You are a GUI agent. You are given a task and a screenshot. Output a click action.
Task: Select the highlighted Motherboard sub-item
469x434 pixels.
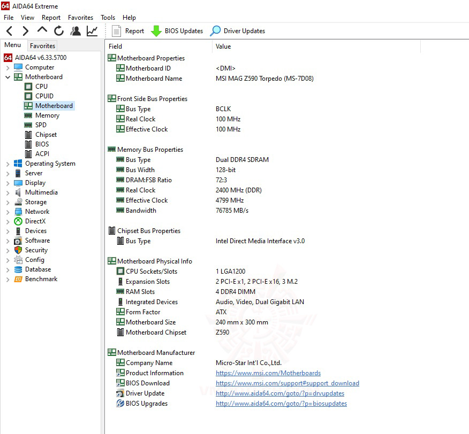tap(49, 106)
